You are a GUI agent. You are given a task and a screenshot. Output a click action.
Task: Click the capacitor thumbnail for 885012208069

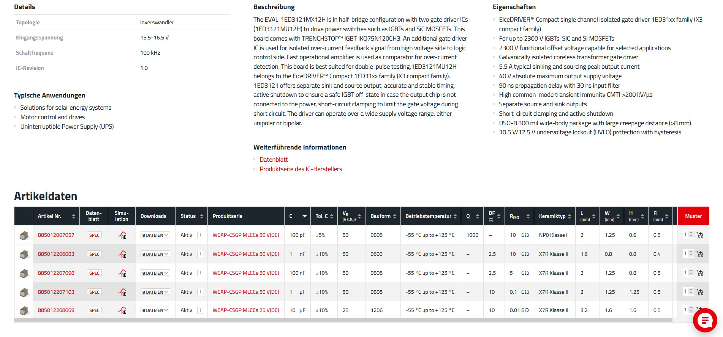(24, 310)
